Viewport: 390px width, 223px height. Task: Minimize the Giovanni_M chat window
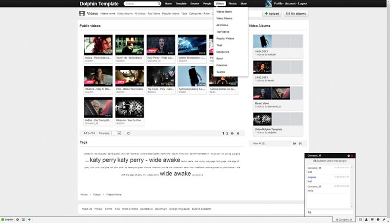(349, 156)
